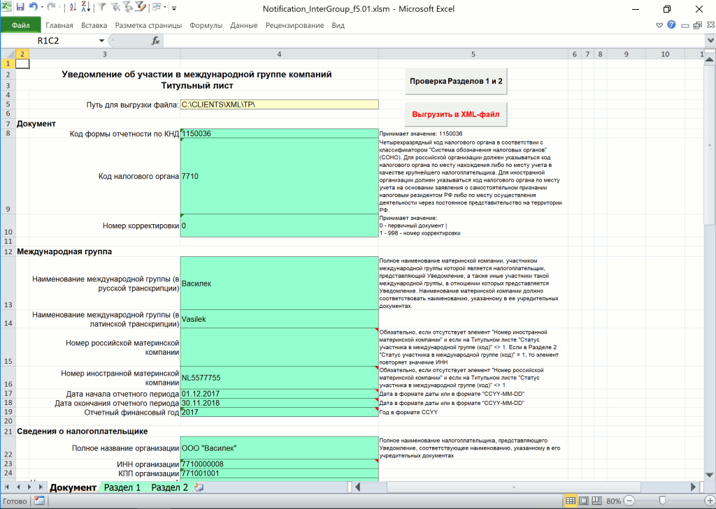Minimize the workbook window in the ribbon bar

click(x=685, y=26)
